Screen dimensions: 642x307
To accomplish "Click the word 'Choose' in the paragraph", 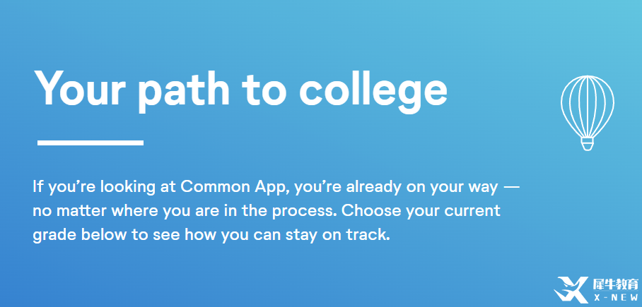I will click(x=370, y=211).
